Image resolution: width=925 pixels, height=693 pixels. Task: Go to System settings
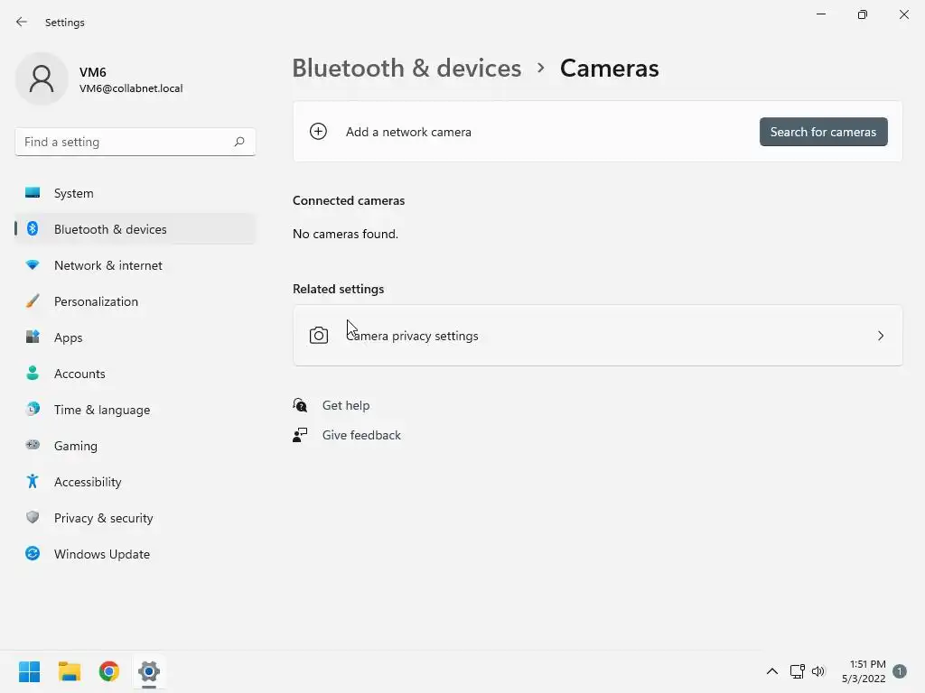73,193
